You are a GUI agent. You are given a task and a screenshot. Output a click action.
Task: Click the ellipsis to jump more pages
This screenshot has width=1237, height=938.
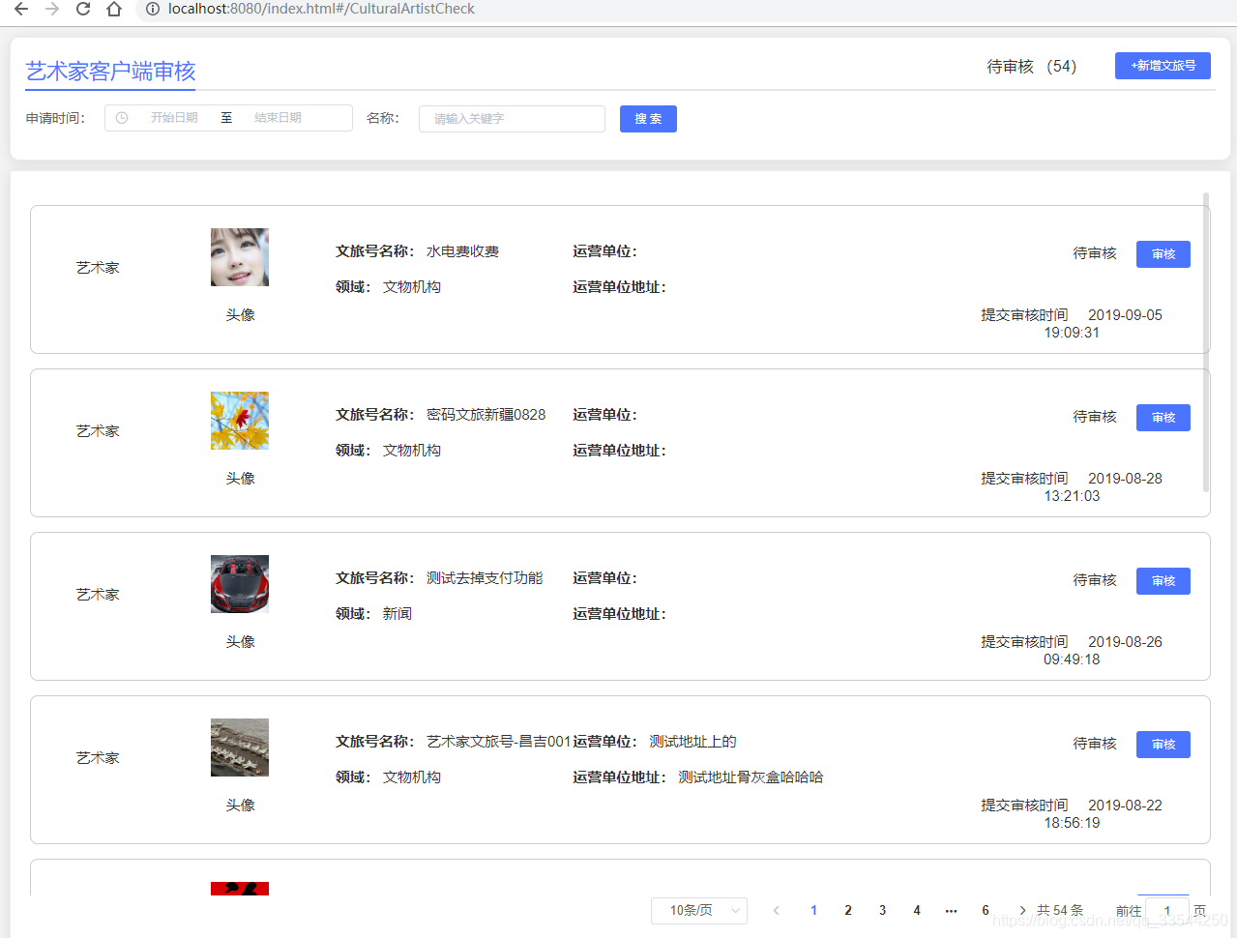(x=951, y=910)
